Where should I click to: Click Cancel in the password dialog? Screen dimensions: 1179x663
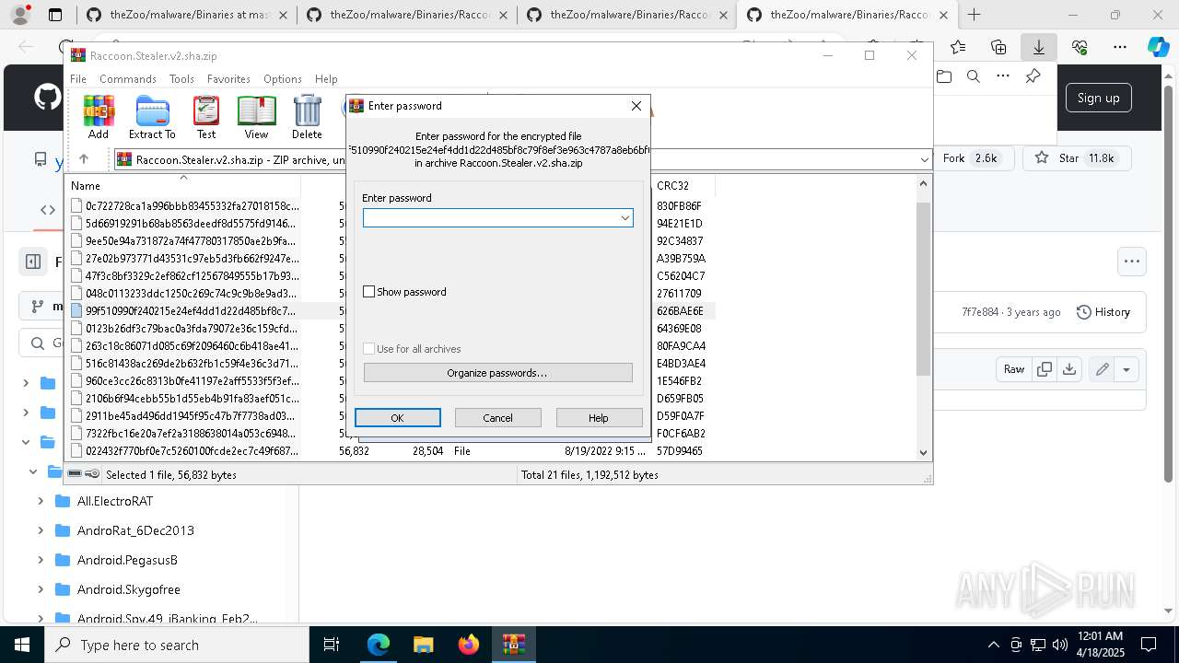pos(498,418)
